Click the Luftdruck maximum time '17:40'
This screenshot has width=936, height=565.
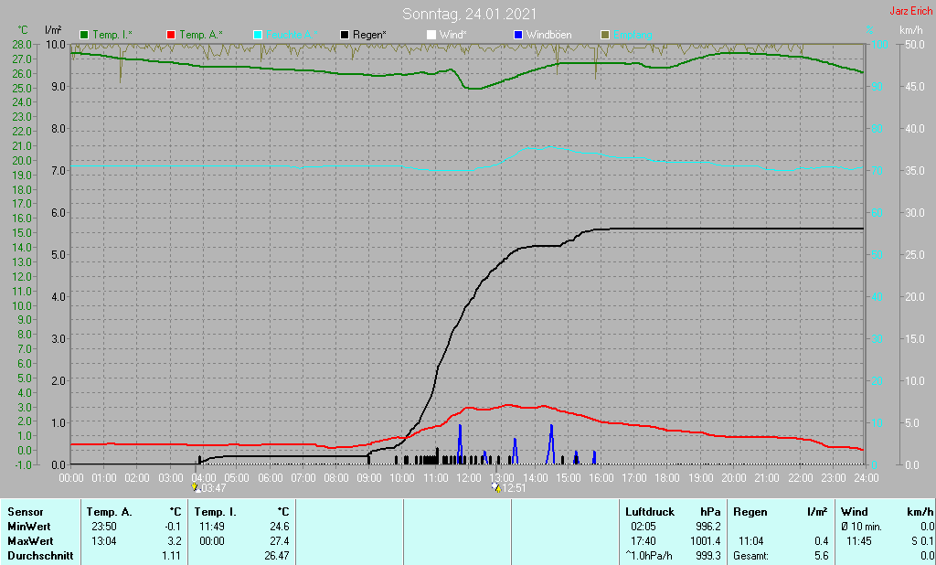(x=643, y=541)
